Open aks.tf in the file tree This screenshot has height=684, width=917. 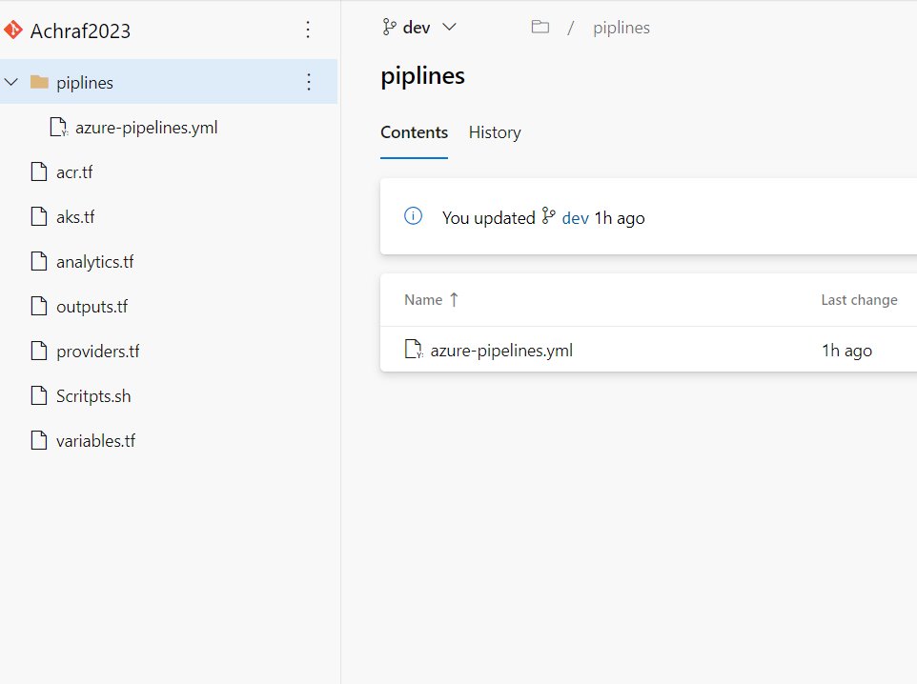(75, 217)
